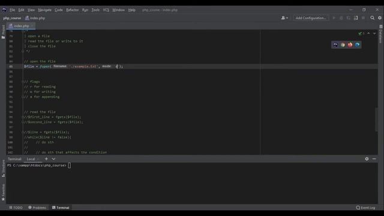This screenshot has width=384, height=216.
Task: Open the Favorites tool window
Action: click(x=3, y=192)
